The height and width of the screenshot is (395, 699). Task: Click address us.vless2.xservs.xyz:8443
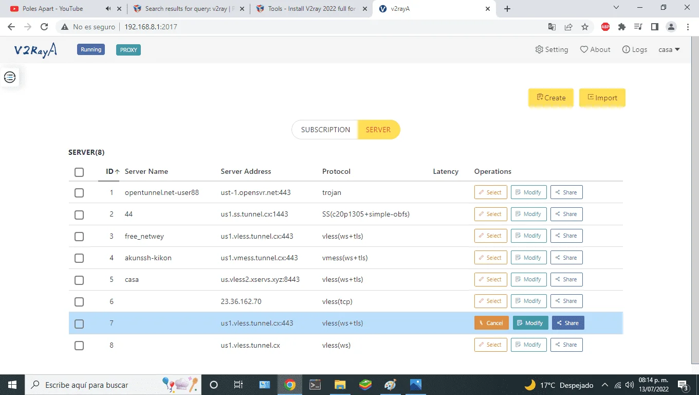(260, 279)
